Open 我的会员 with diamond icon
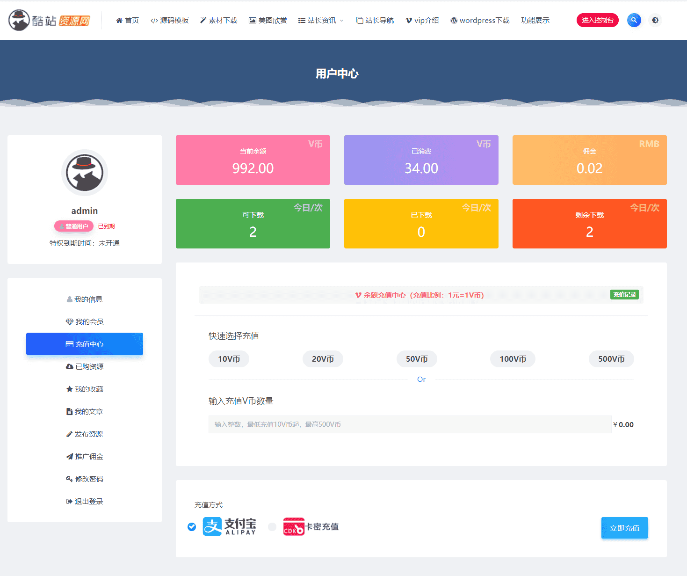Viewport: 687px width, 576px height. [85, 321]
